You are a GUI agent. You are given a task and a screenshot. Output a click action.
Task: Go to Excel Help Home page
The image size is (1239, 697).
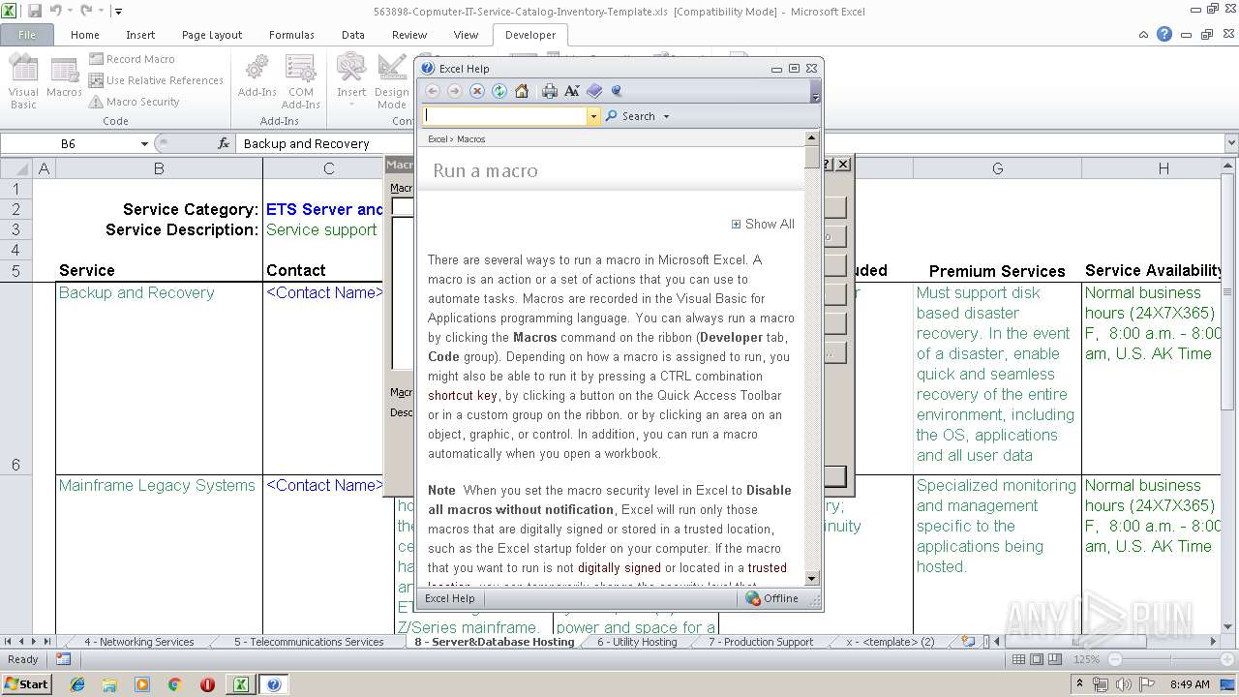tap(521, 91)
